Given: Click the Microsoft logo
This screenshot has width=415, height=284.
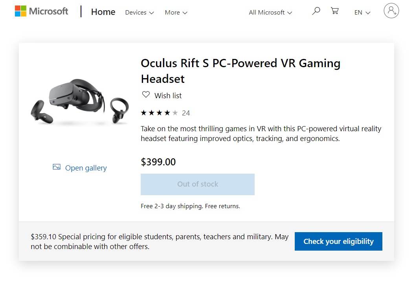Looking at the screenshot, I should (x=41, y=11).
